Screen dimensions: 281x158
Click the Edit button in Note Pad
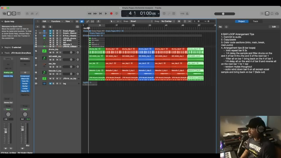274,27
